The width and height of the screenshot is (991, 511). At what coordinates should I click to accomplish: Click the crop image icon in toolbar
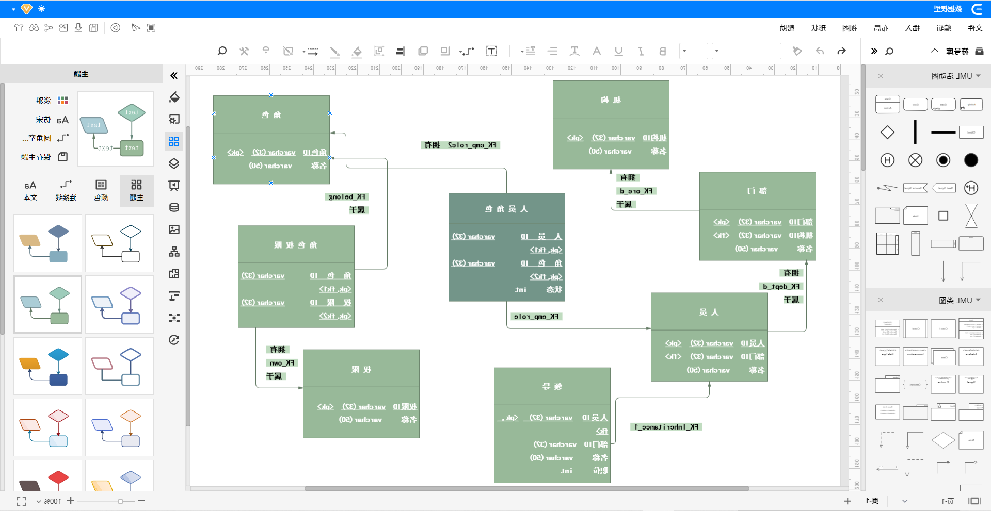click(289, 51)
